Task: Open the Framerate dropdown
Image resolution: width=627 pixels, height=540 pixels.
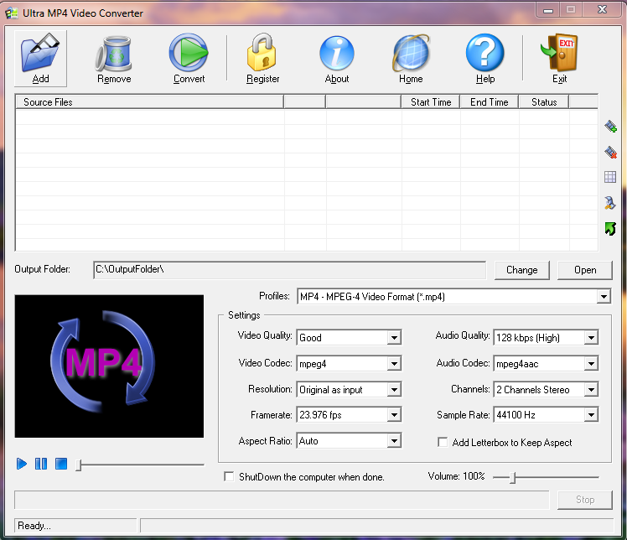Action: click(x=394, y=415)
